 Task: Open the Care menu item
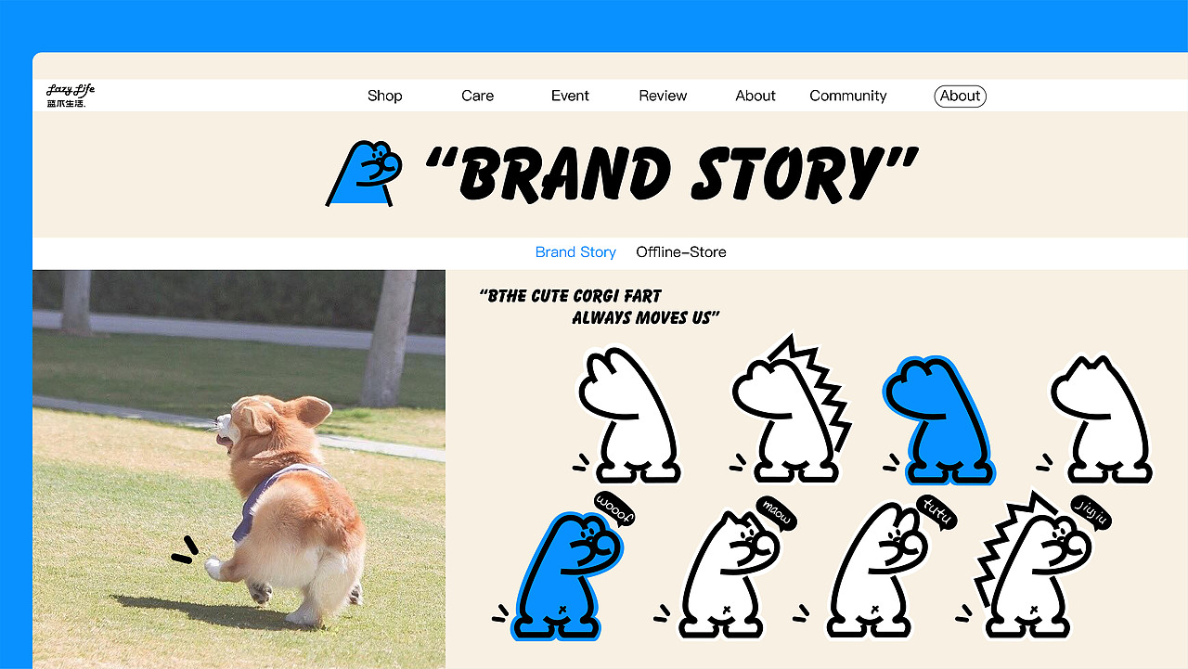(477, 96)
